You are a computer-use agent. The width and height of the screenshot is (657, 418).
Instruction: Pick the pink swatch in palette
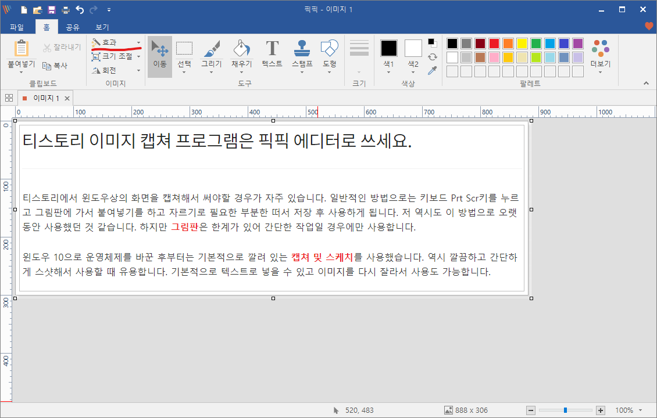494,57
